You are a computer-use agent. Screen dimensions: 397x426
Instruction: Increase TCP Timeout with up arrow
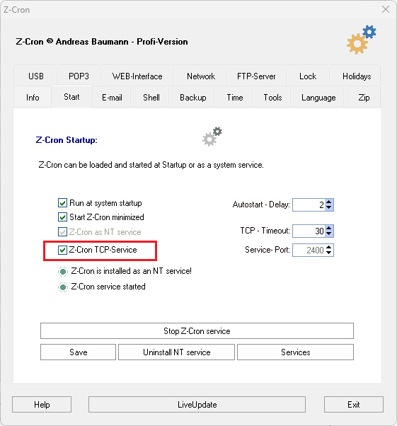(x=329, y=228)
